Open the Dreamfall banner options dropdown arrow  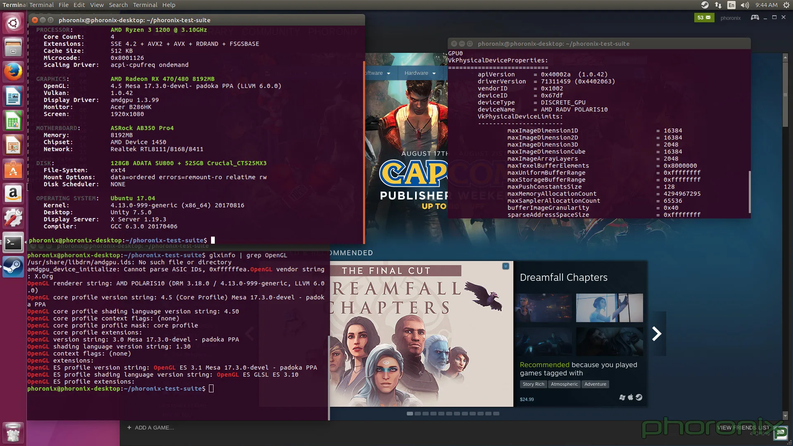506,266
